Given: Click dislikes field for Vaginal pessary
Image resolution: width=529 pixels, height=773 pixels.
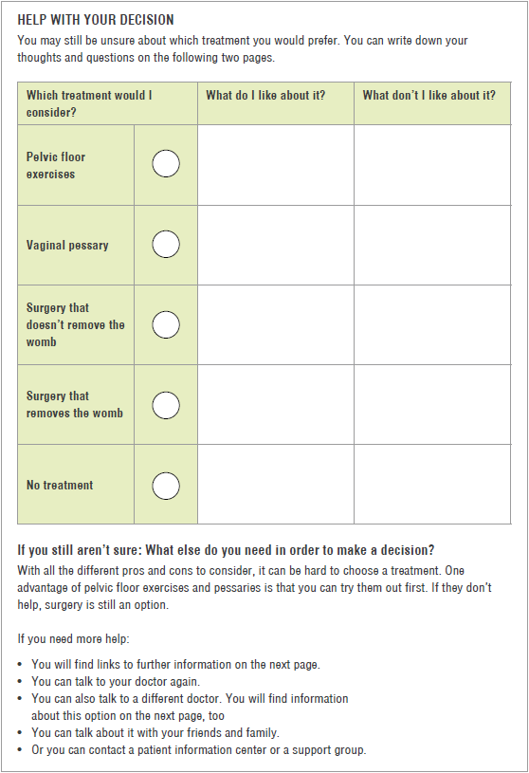Looking at the screenshot, I should click(432, 245).
